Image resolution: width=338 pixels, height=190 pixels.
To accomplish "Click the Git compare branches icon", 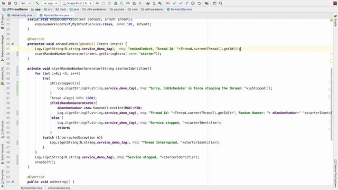I will point(186,4).
